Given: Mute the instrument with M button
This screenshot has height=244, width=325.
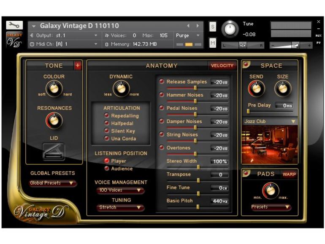Looking at the screenshot, I should 213,43.
